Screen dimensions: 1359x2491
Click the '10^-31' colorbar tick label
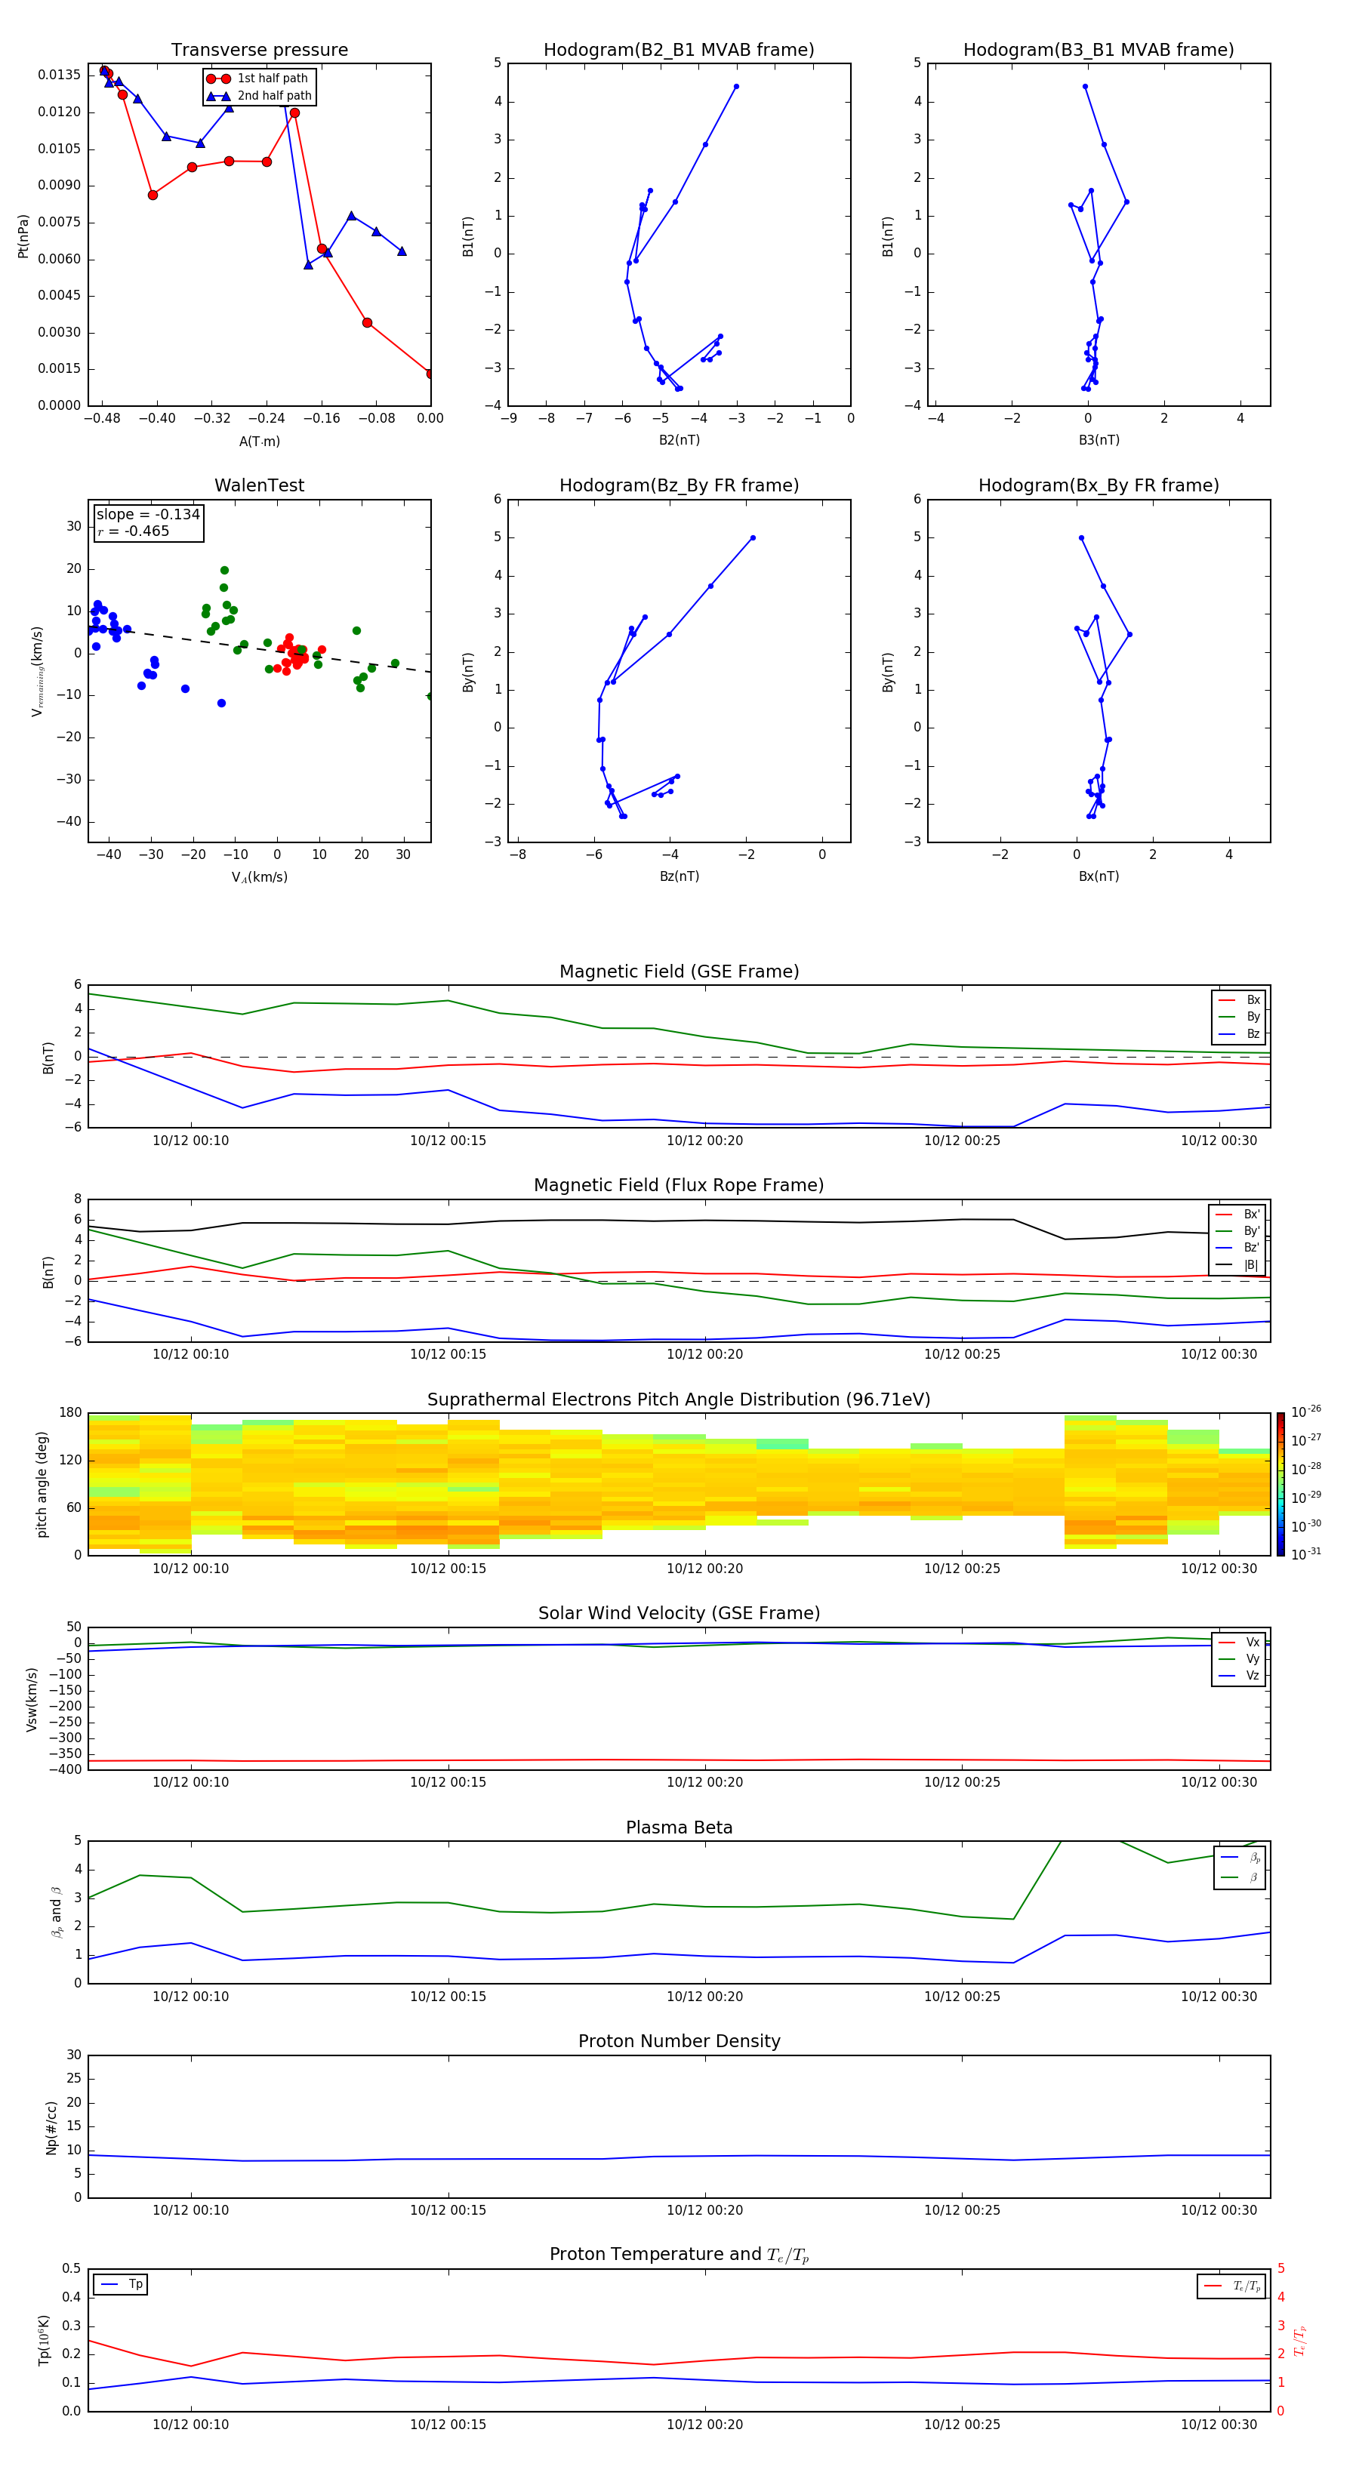[x=1307, y=1554]
